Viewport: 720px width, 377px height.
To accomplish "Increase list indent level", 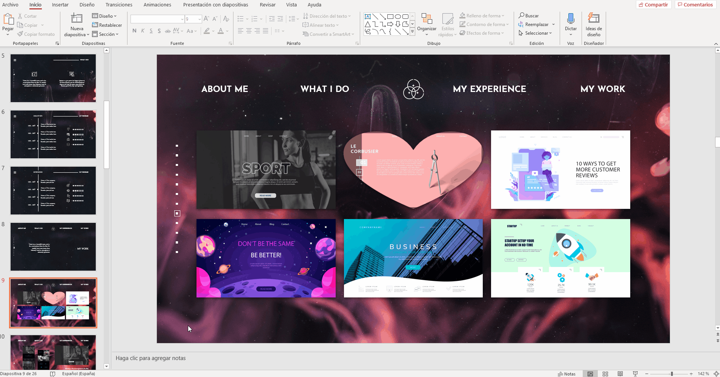I will [280, 19].
